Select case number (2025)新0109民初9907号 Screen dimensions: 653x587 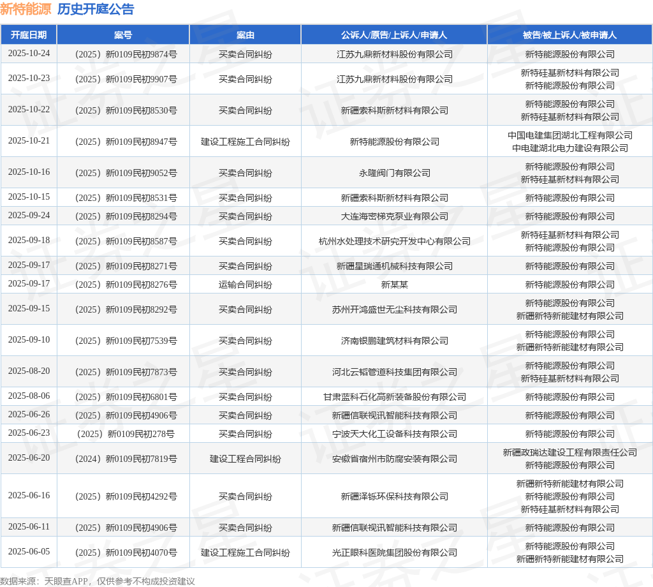click(126, 79)
